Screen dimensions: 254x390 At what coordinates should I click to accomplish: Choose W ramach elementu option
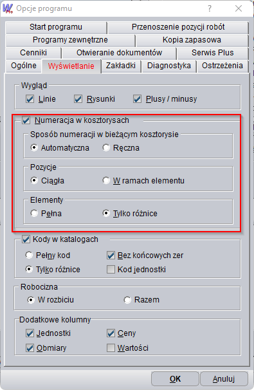tap(106, 180)
